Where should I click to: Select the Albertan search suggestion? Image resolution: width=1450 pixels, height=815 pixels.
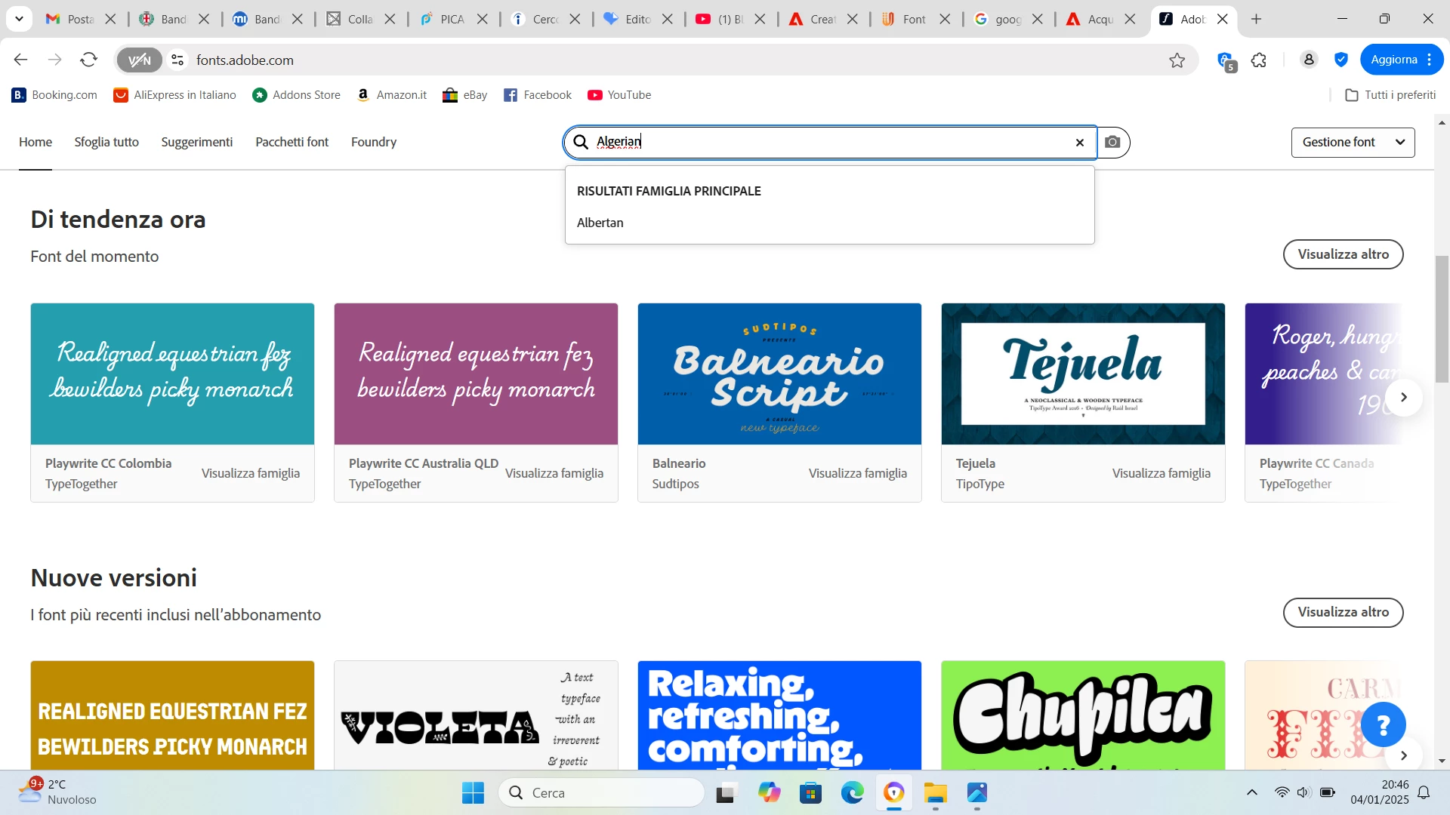[600, 223]
